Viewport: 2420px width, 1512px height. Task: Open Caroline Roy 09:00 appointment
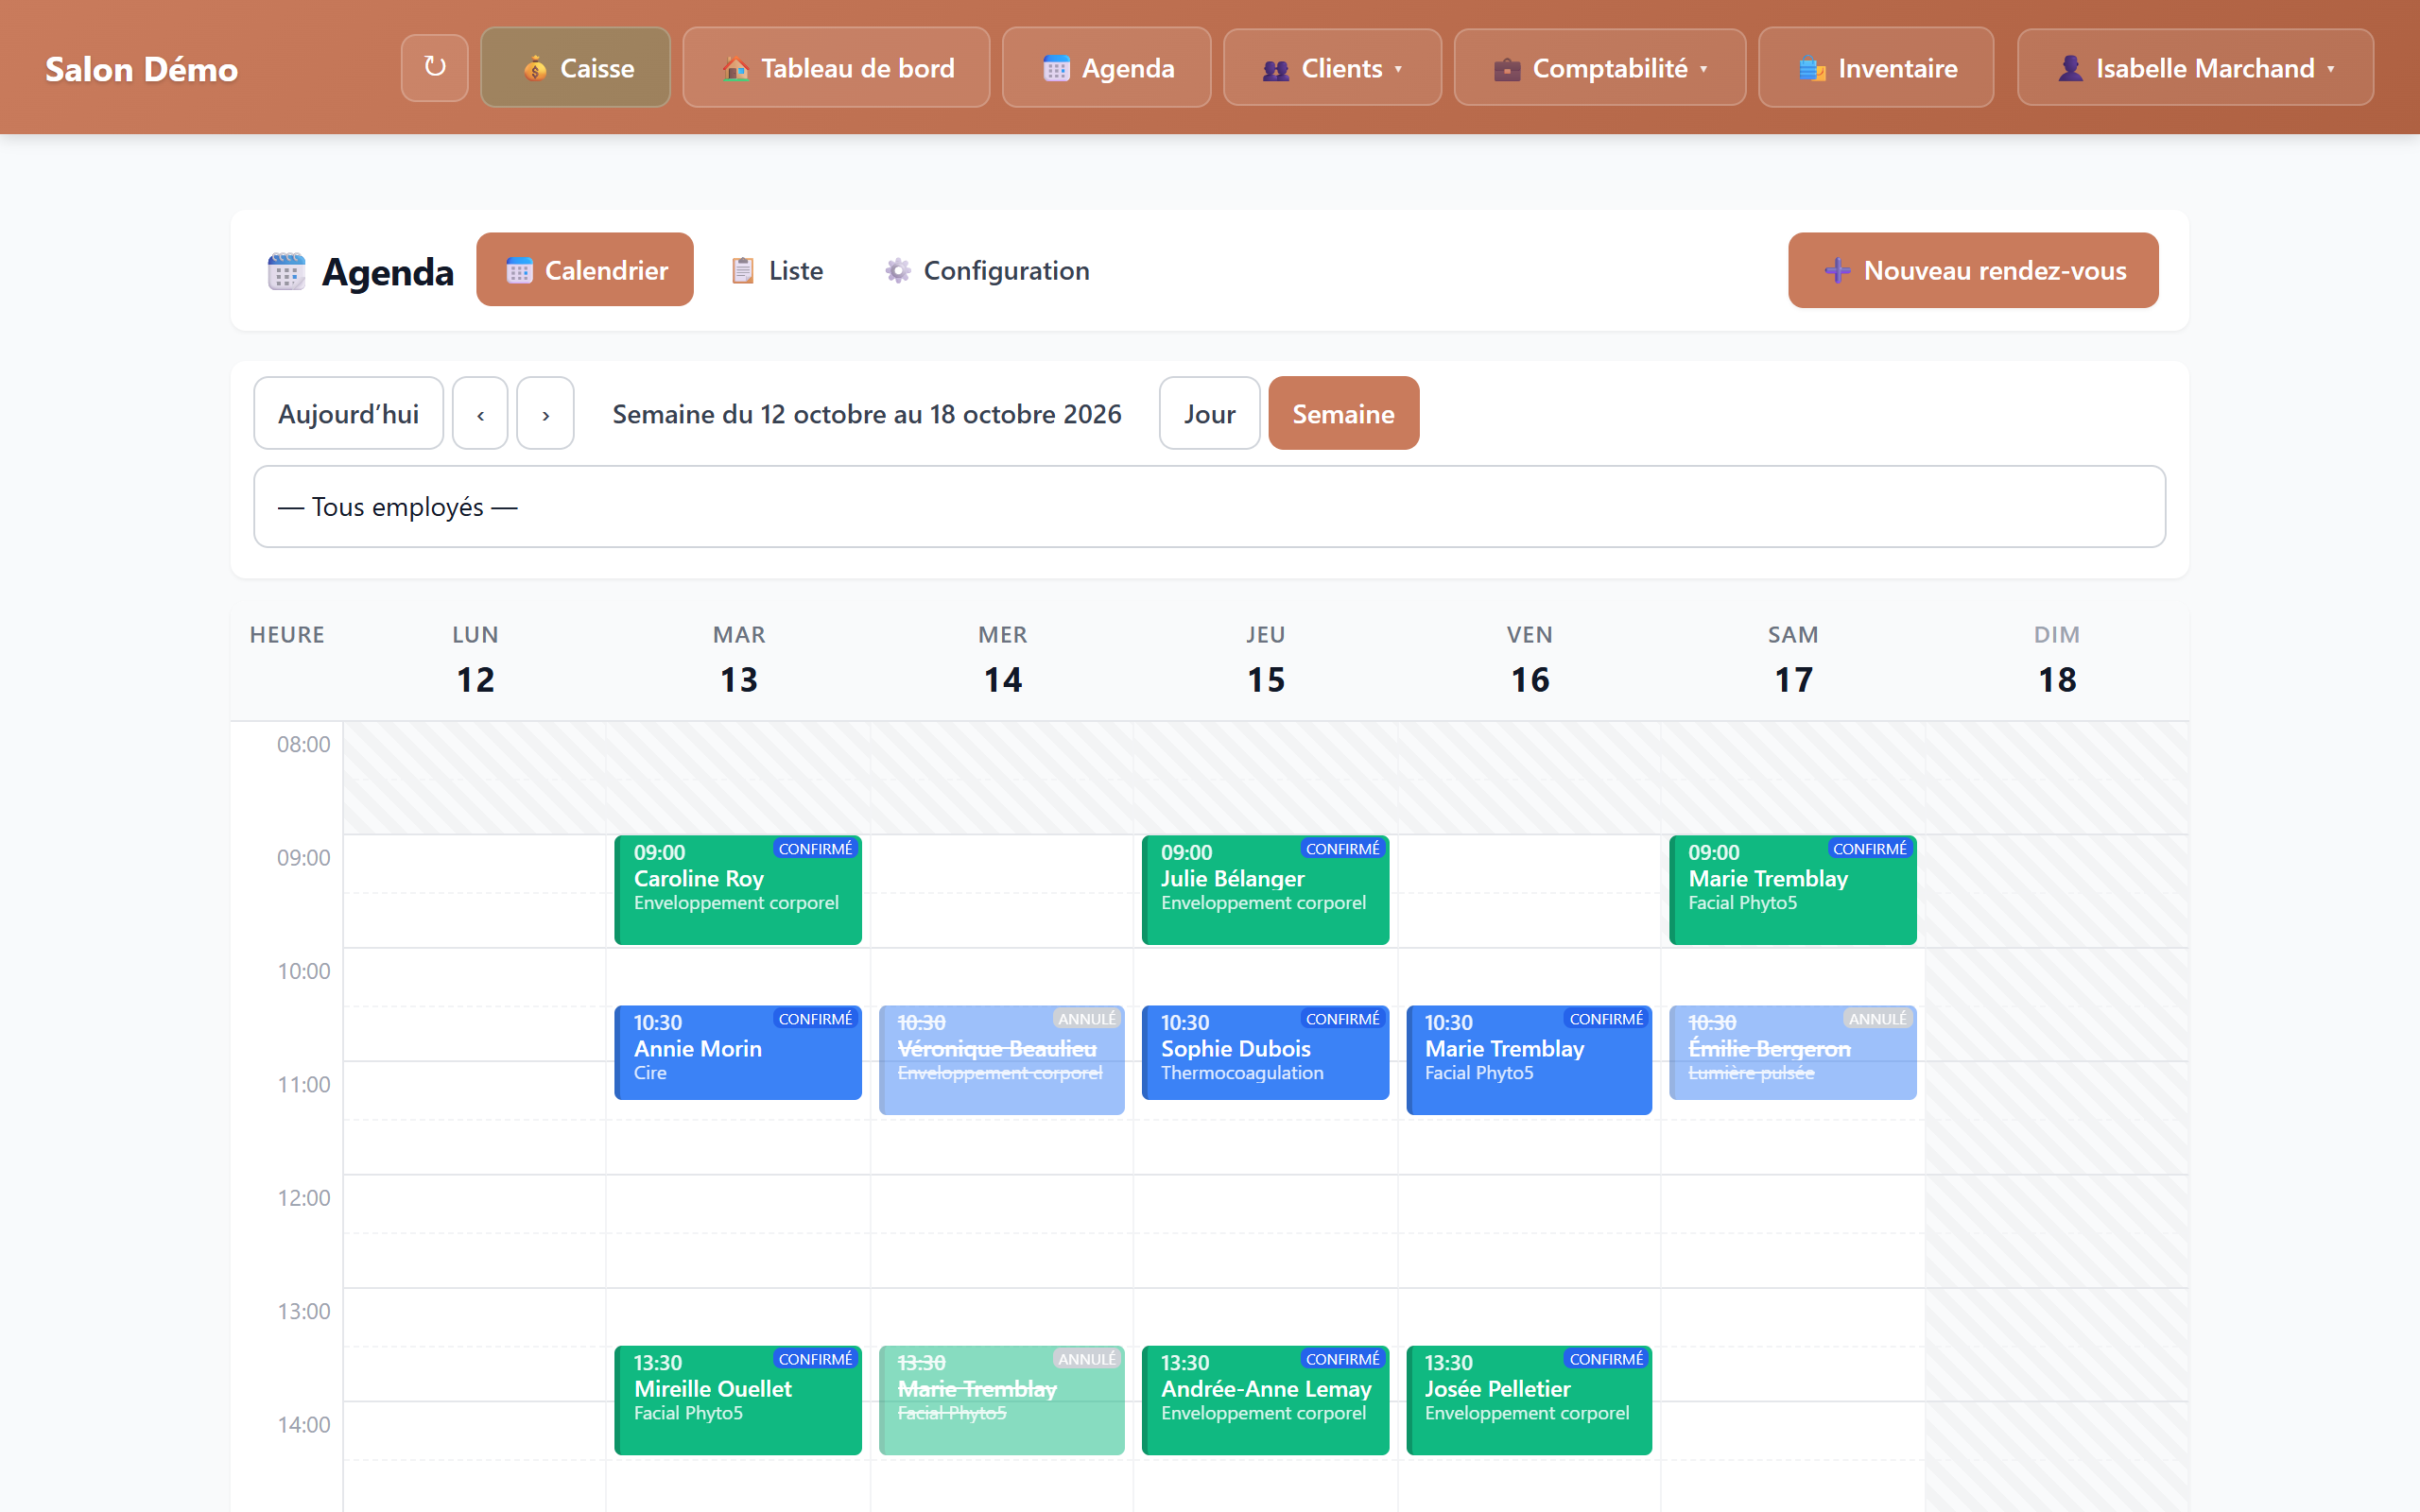(738, 890)
